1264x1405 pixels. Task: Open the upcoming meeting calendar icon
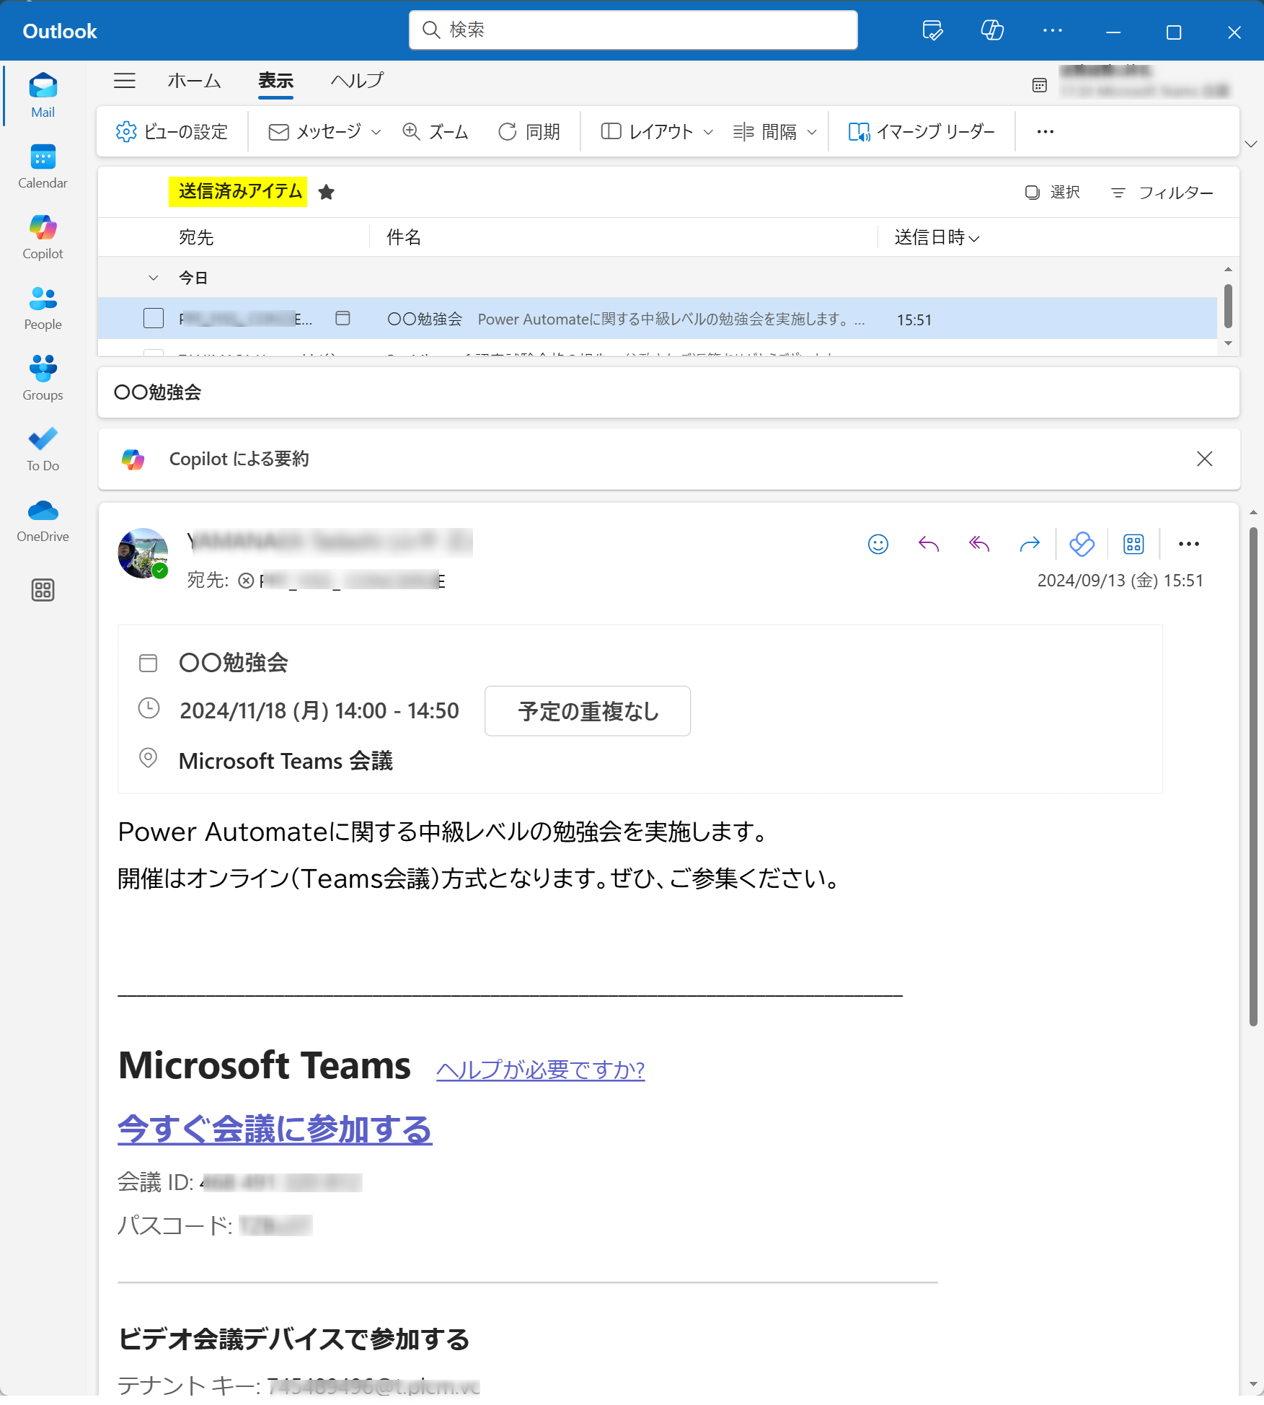(1039, 85)
